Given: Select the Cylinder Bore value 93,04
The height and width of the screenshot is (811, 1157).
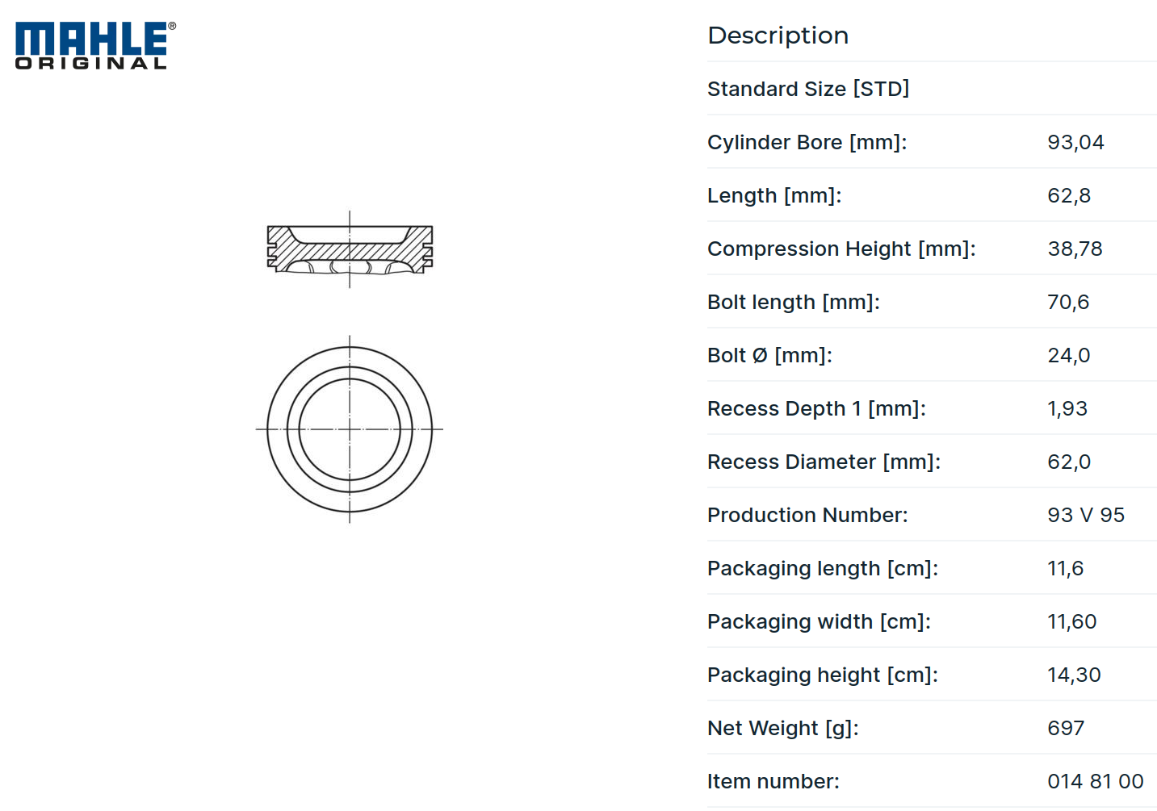Looking at the screenshot, I should 1075,142.
